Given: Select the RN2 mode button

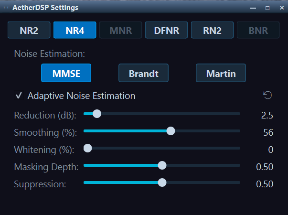Looking at the screenshot, I should [213, 30].
